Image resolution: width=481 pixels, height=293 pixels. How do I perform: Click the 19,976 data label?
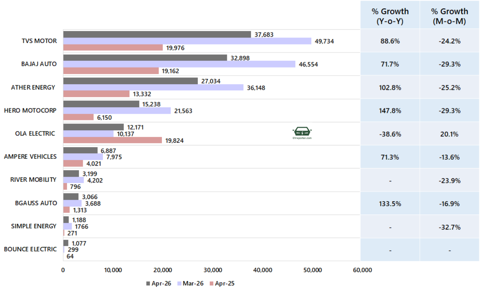pyautogui.click(x=175, y=48)
